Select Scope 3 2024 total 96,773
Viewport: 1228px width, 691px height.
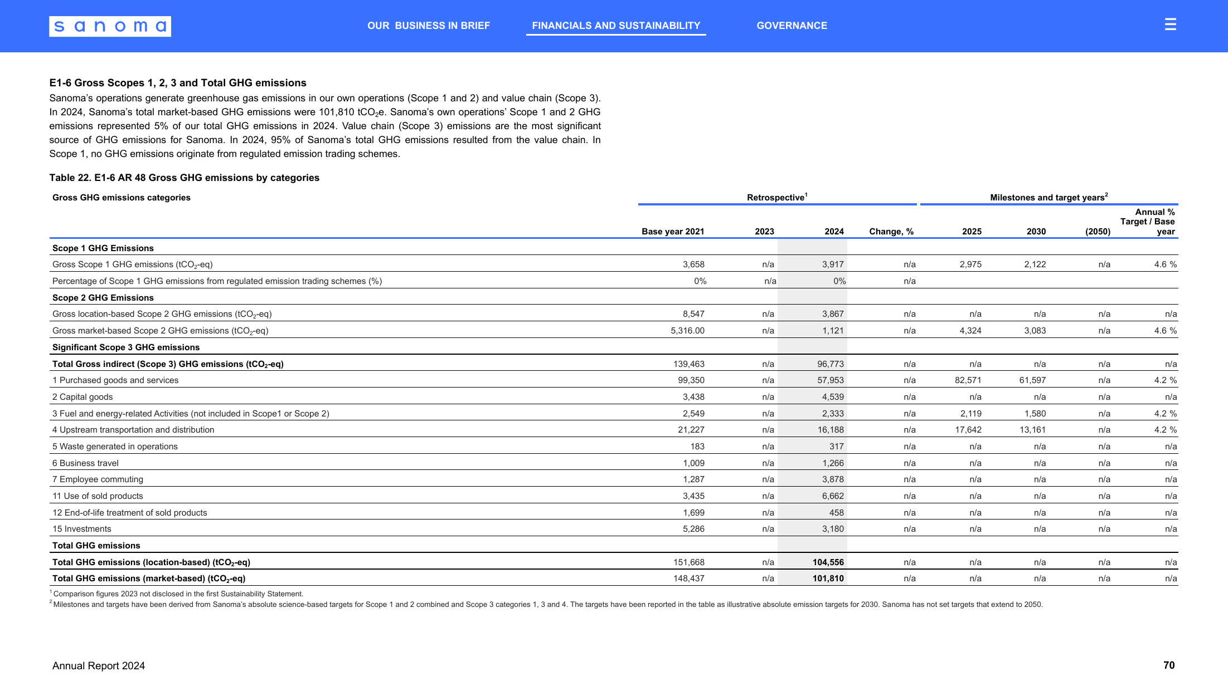(831, 364)
